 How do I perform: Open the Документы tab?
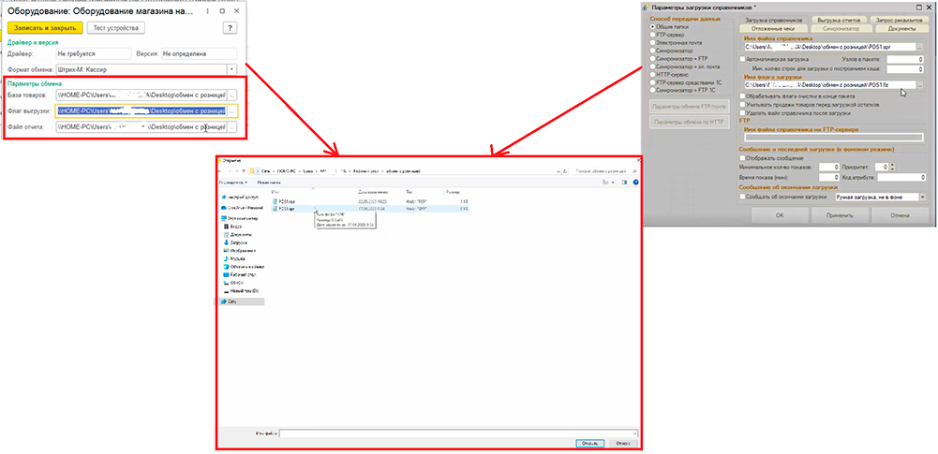(x=888, y=28)
